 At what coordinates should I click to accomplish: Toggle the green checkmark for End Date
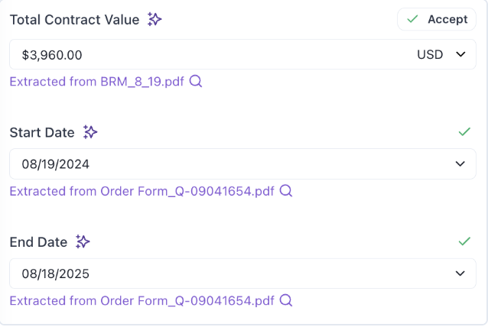click(x=464, y=241)
